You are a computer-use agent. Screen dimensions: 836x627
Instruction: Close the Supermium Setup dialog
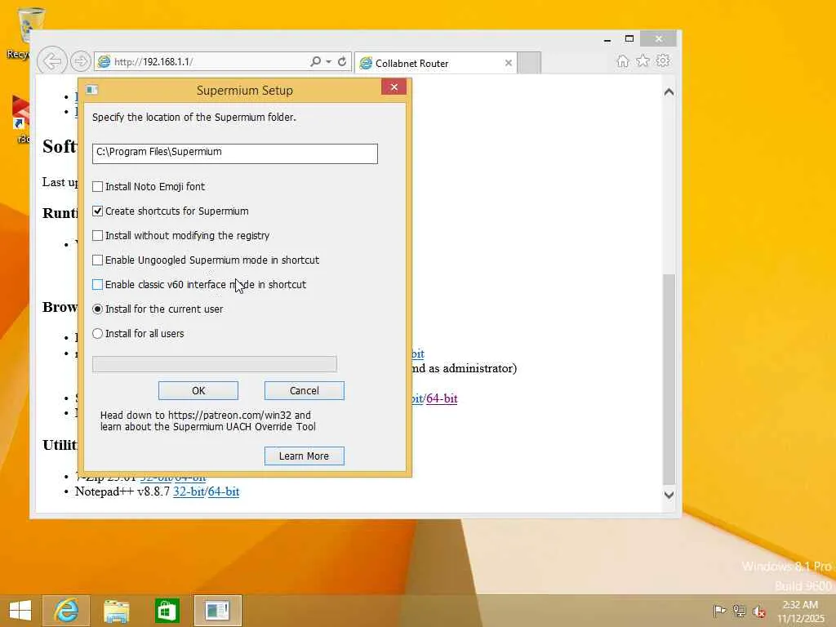click(394, 87)
